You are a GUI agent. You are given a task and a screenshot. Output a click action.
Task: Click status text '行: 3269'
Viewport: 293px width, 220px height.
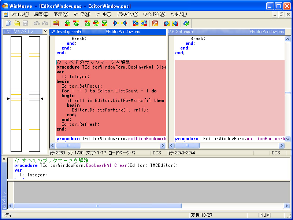[58, 153]
